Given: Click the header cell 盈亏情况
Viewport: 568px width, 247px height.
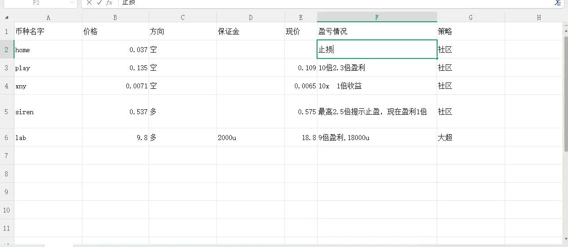Looking at the screenshot, I should click(x=377, y=31).
